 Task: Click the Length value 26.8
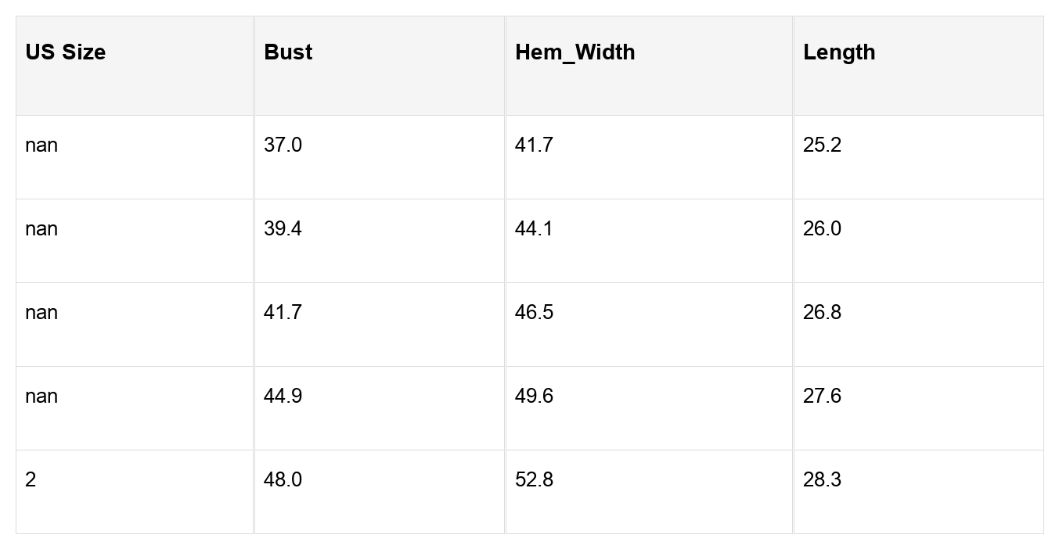tap(822, 313)
